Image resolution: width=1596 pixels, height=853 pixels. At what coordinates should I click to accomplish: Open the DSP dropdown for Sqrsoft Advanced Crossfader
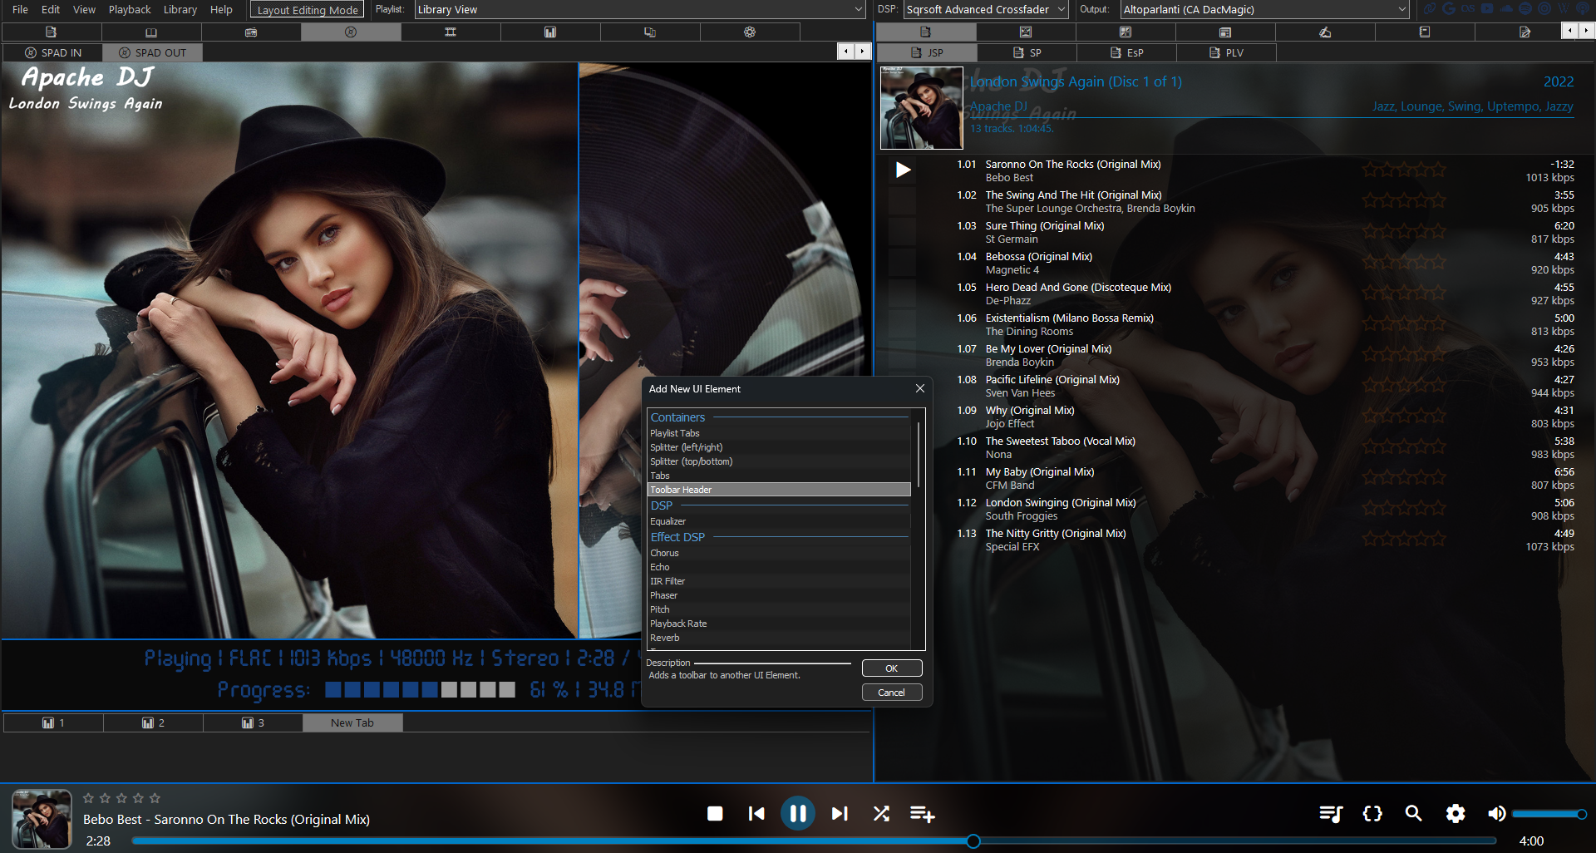click(x=986, y=10)
